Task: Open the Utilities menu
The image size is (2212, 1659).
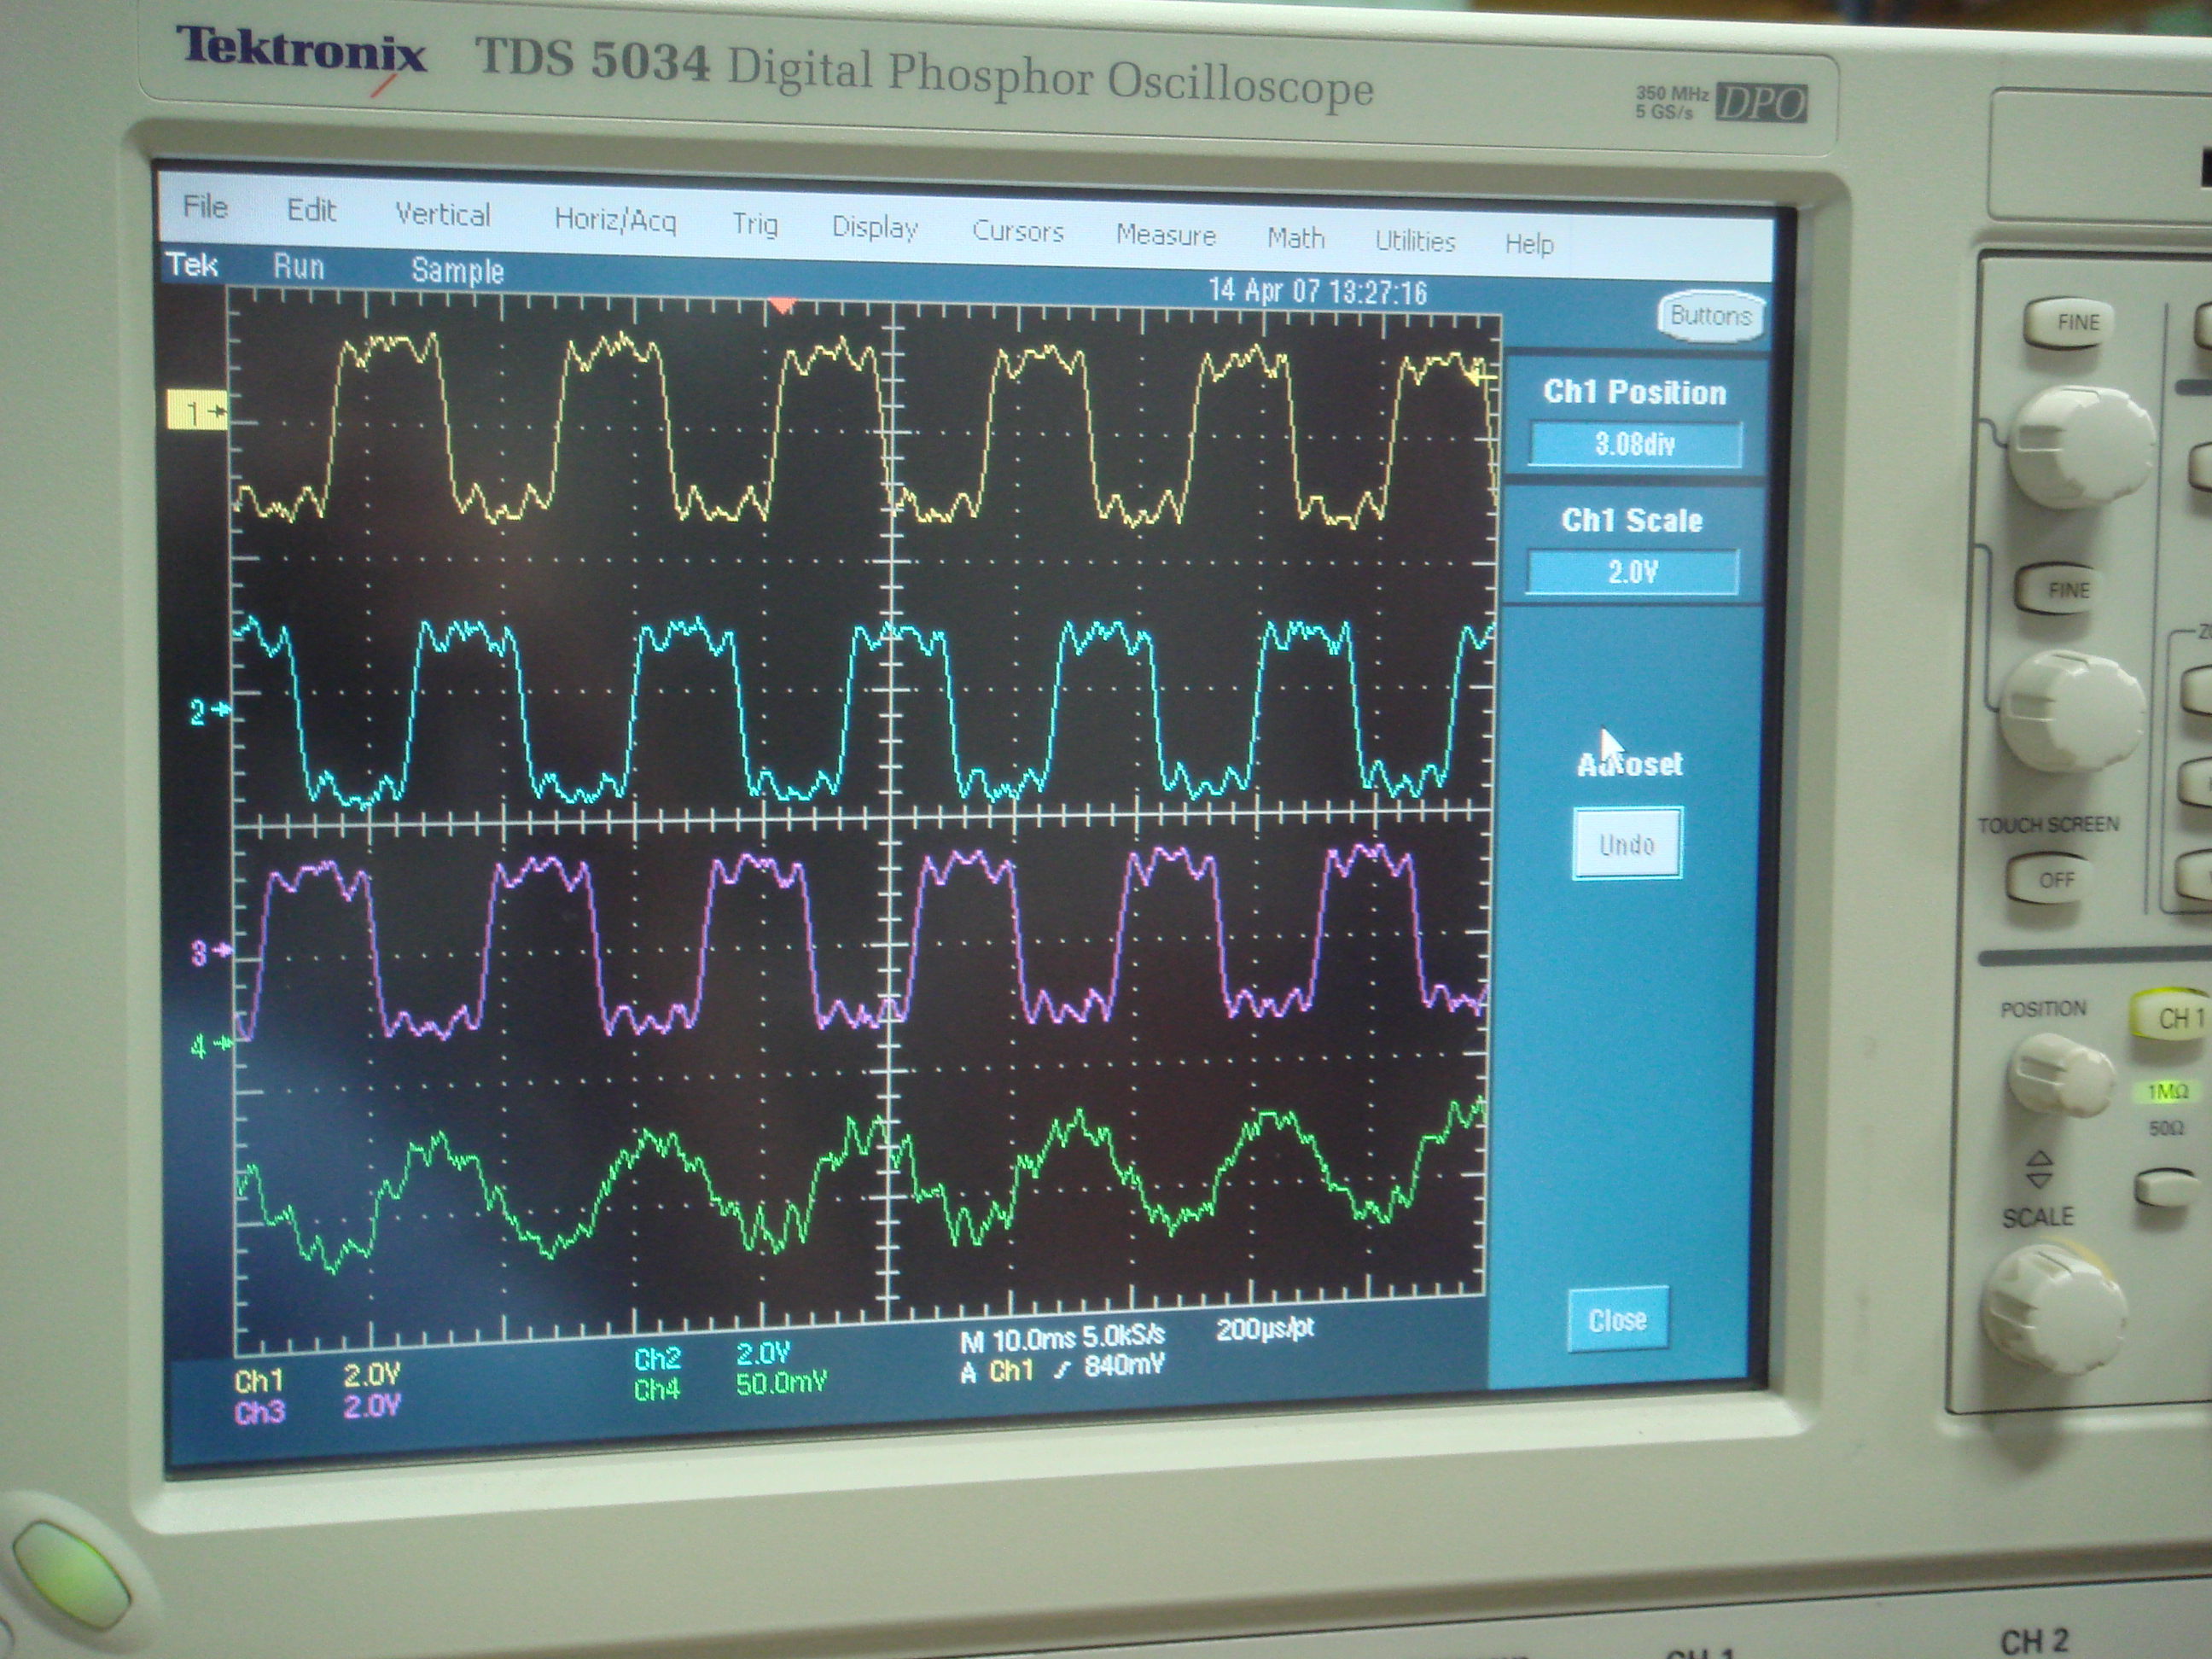Action: coord(1414,241)
